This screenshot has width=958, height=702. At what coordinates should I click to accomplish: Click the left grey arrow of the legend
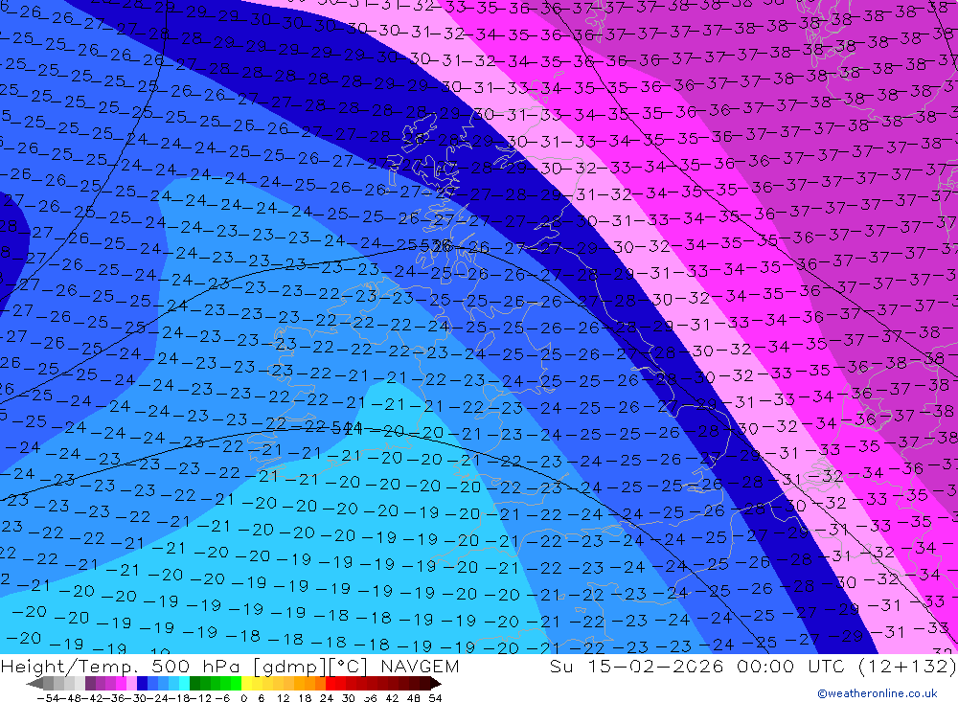[34, 683]
